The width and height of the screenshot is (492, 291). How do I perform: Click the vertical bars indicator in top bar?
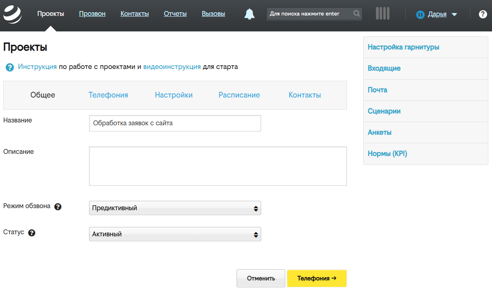click(x=382, y=13)
